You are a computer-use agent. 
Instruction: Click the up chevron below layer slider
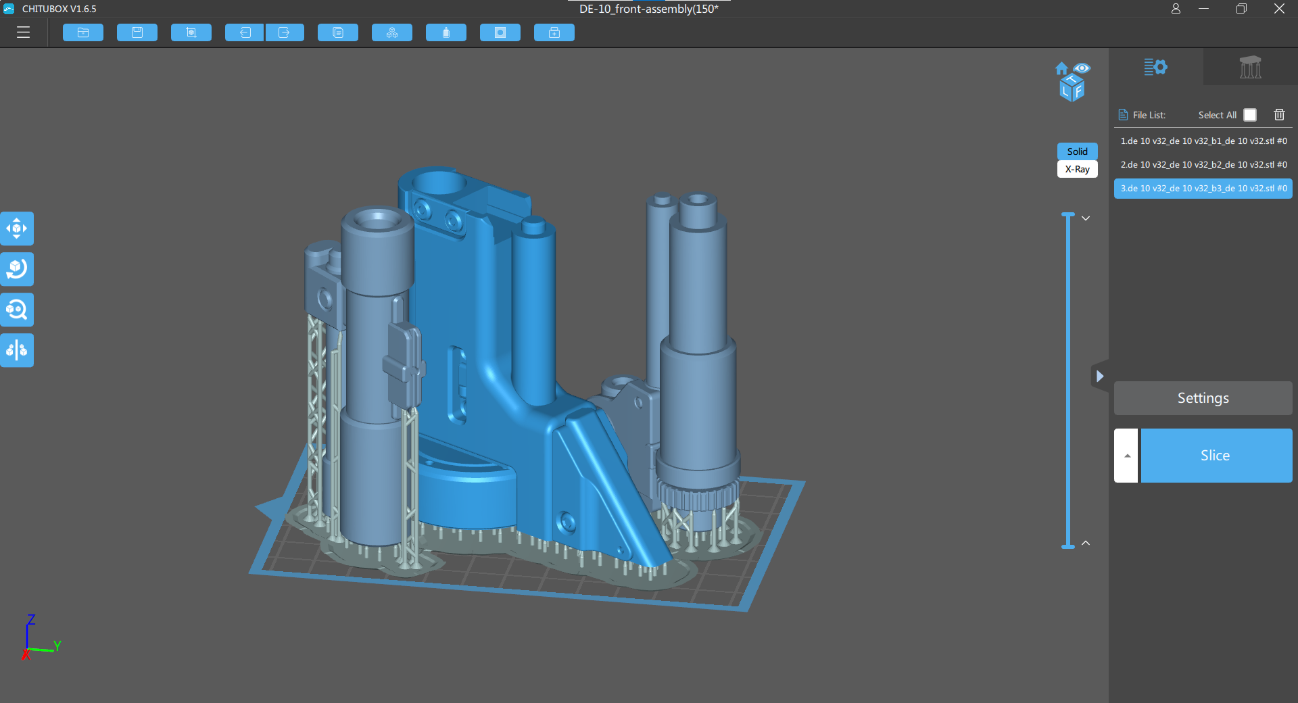click(1086, 543)
